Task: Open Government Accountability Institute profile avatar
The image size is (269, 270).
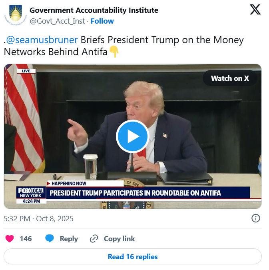Action: point(16,16)
